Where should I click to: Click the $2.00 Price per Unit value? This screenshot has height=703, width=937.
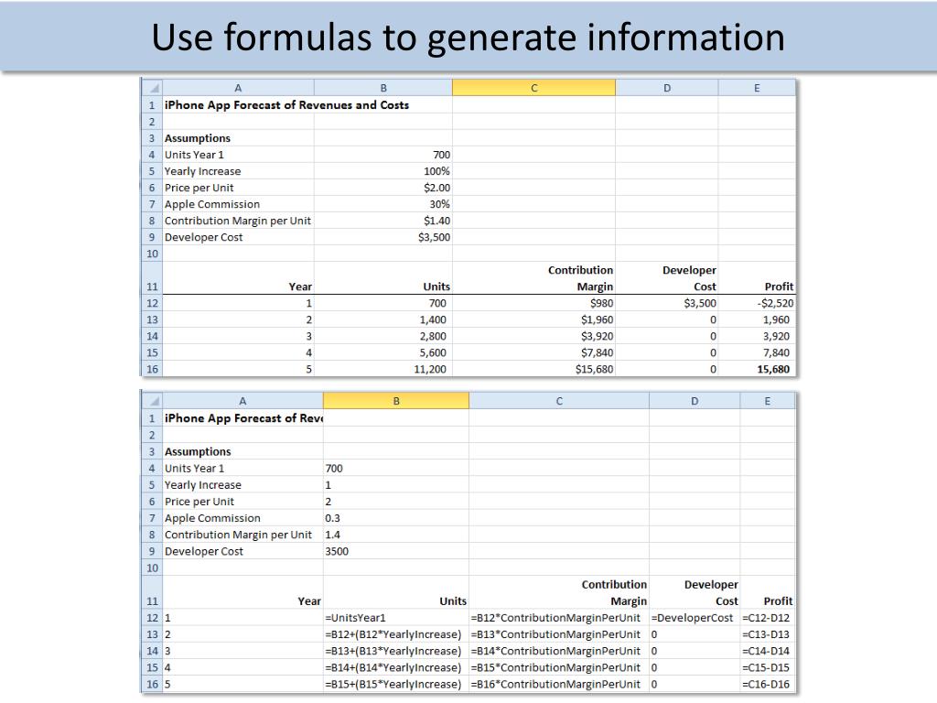(x=436, y=188)
